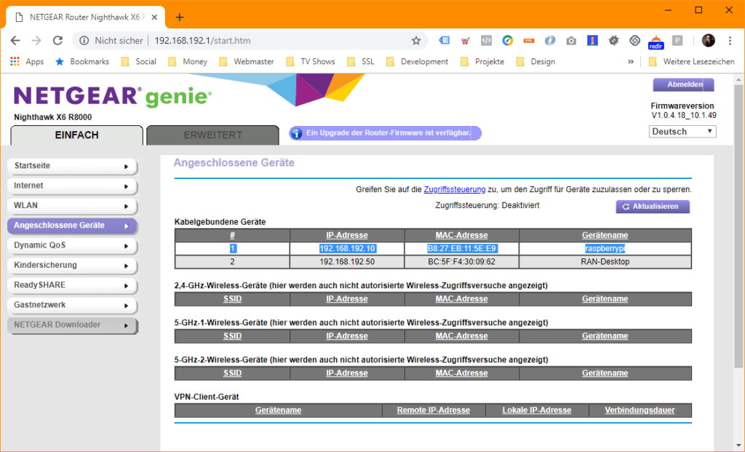Close the NETGEAR Router browser tab
The width and height of the screenshot is (745, 452).
click(154, 17)
